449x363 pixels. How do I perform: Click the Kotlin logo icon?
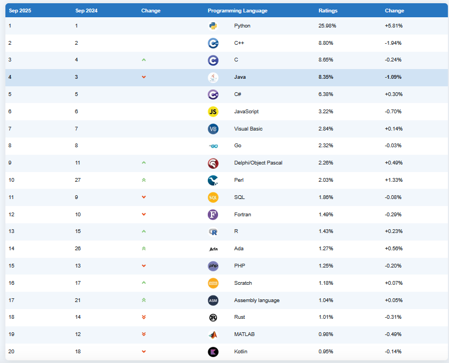coord(213,352)
